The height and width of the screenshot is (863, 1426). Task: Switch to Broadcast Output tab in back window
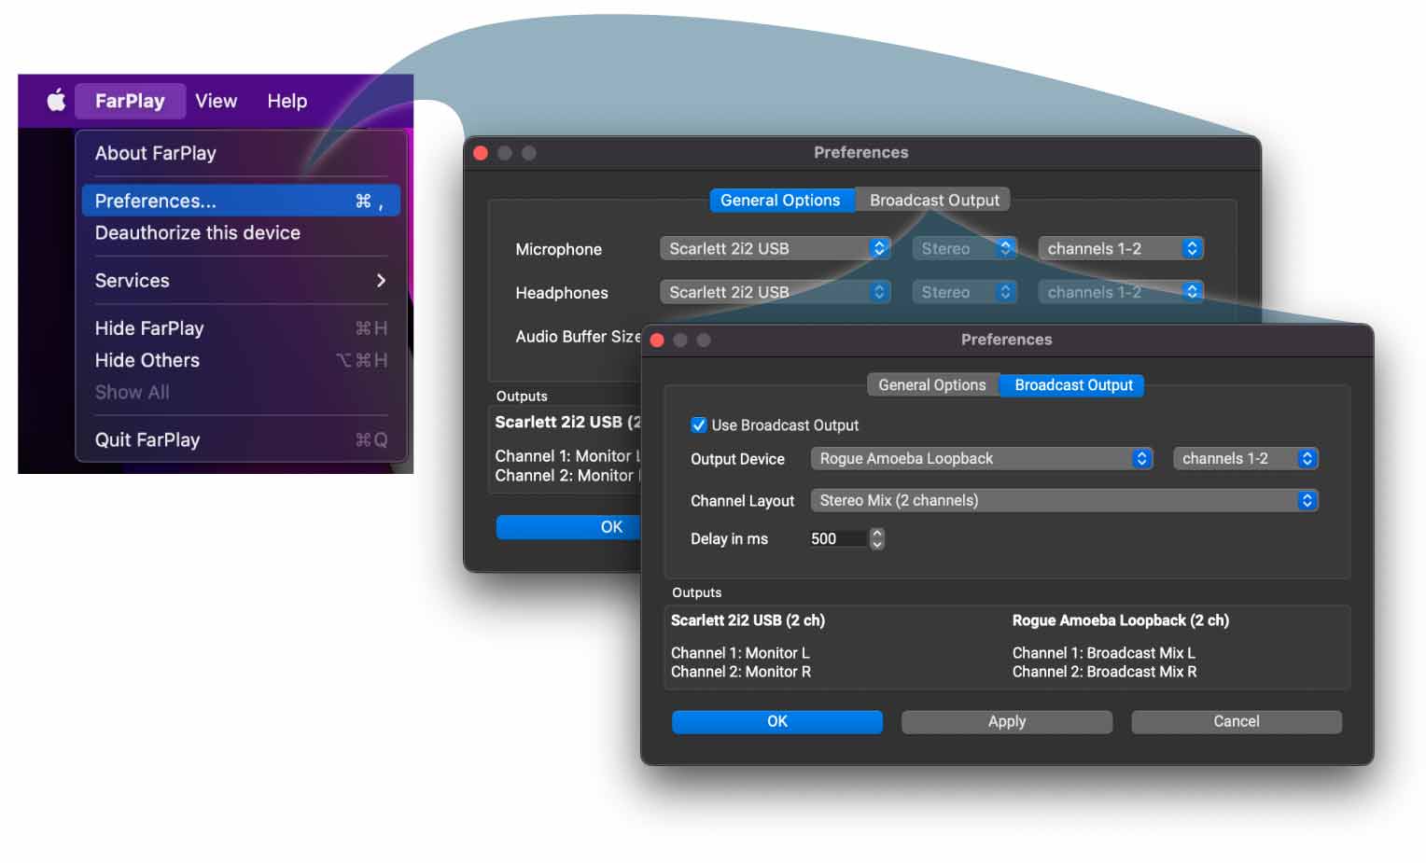pos(934,201)
